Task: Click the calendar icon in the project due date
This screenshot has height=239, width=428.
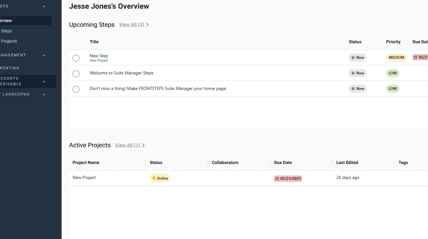Action: 277,179
